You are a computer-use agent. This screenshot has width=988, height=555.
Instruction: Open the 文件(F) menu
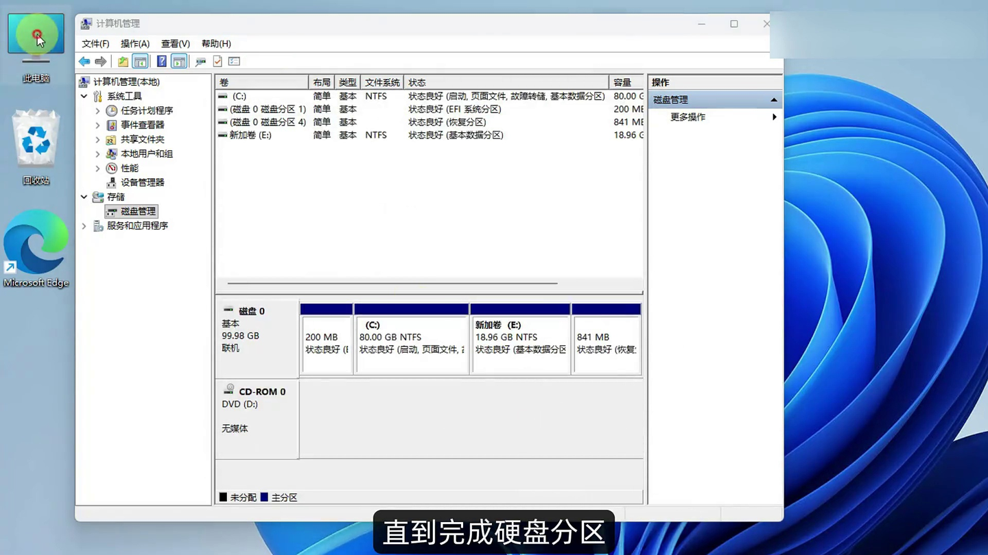[95, 43]
